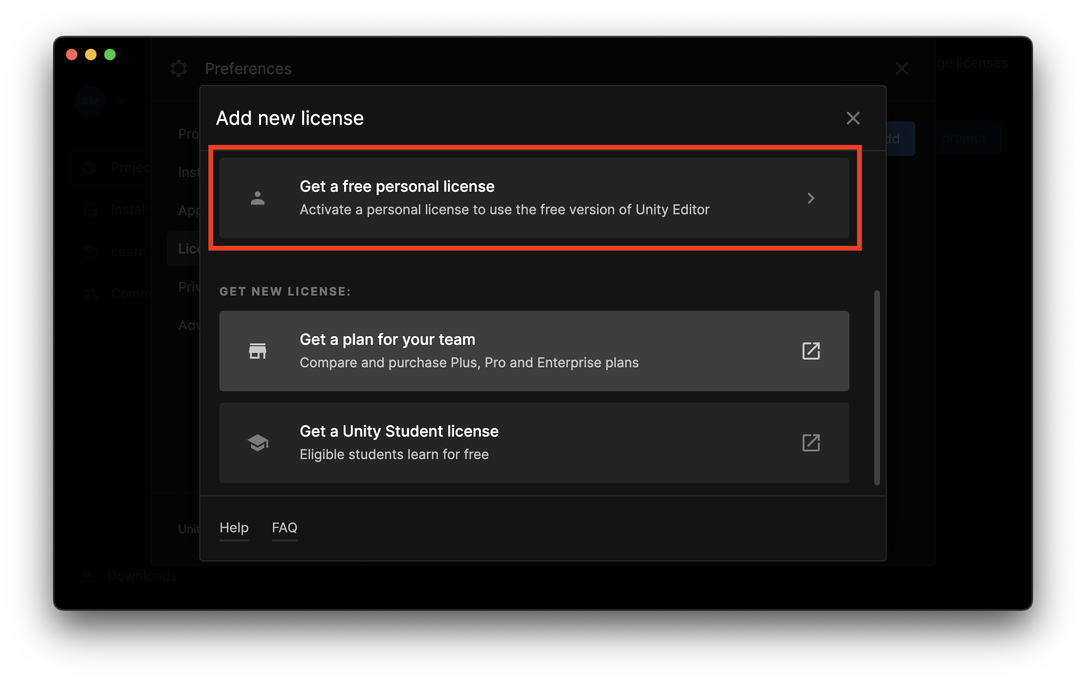Click the license list scrollbar

click(877, 387)
